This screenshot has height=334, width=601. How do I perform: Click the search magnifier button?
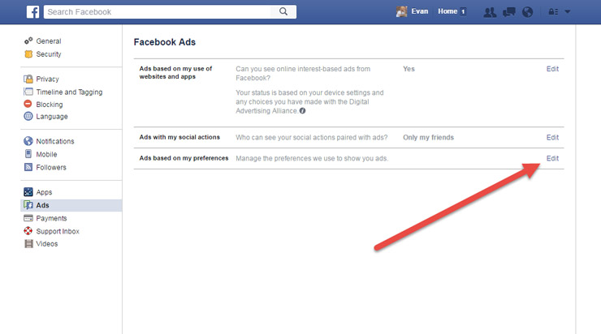(x=283, y=11)
